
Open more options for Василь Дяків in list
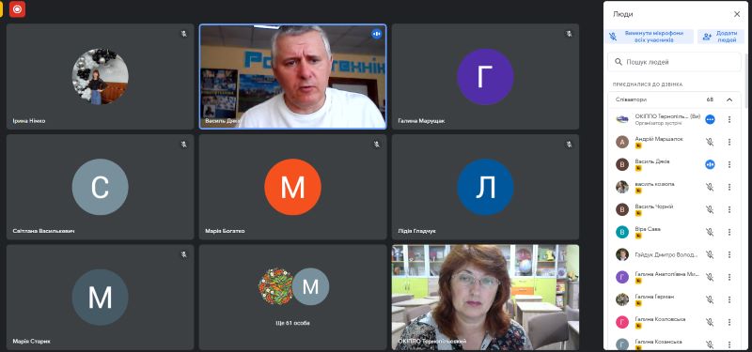[x=729, y=164]
